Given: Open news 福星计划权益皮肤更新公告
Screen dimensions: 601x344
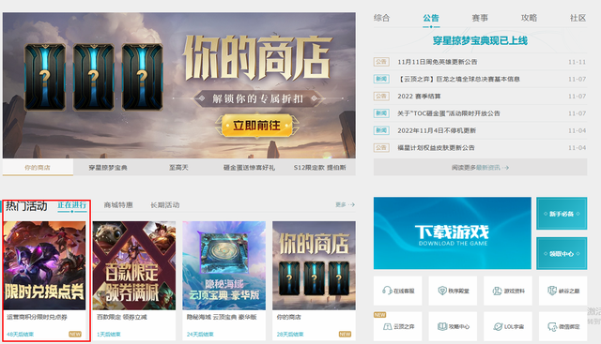Looking at the screenshot, I should coord(436,148).
